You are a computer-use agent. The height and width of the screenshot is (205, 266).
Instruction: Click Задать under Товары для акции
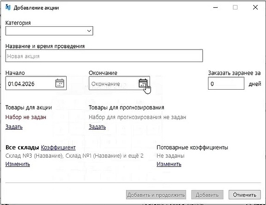(x=14, y=127)
